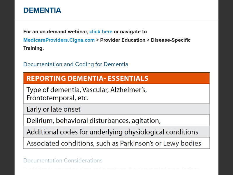Click the word 'Training.' ending the paragraph
This screenshot has height=175, width=233.
pos(33,48)
